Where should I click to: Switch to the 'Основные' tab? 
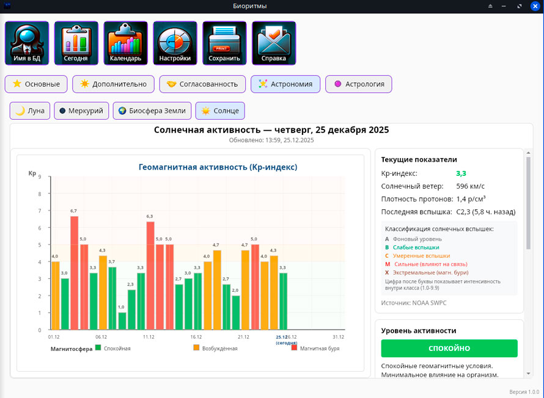click(x=36, y=84)
